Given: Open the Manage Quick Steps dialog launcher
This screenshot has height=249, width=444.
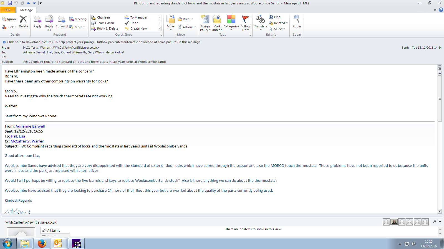Looking at the screenshot, I should (161, 35).
